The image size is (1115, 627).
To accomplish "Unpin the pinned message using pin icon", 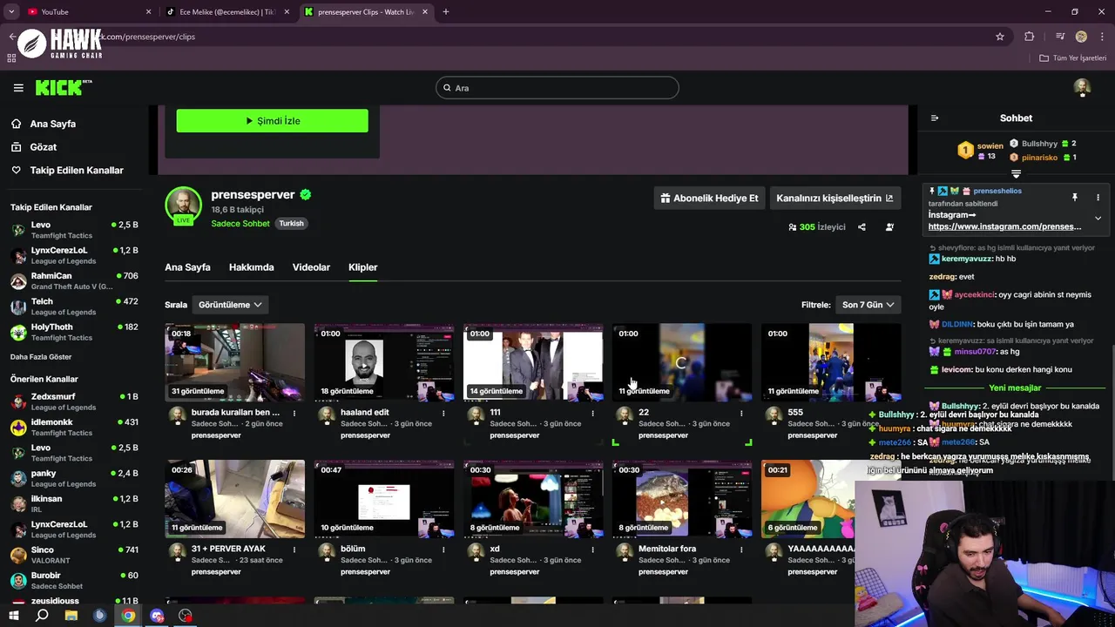I will coord(1074,198).
